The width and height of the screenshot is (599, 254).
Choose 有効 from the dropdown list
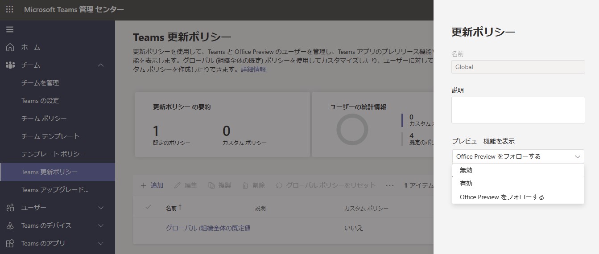click(518, 184)
